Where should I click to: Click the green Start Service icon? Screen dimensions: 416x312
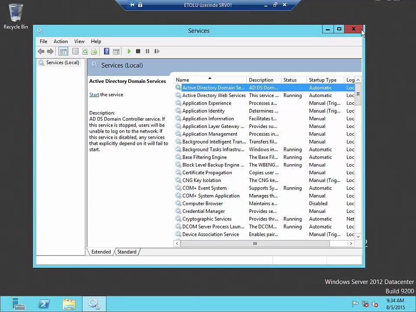click(129, 51)
